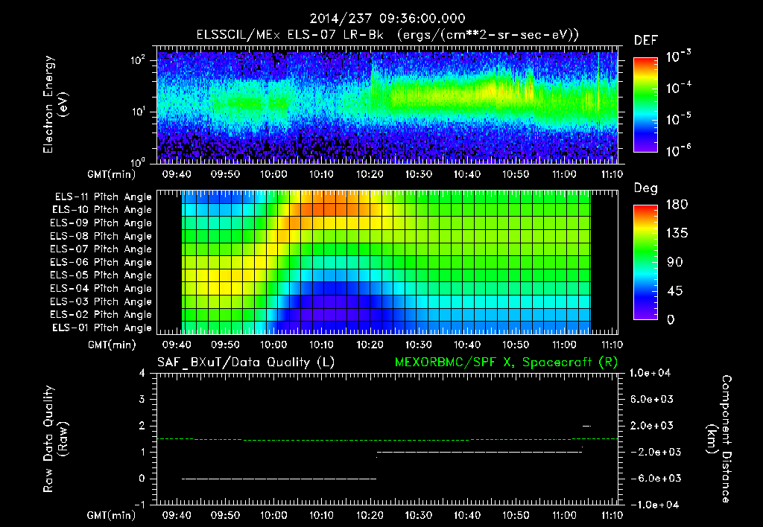Image resolution: width=763 pixels, height=527 pixels.
Task: Select the ELS-01 Pitch Angle row label
Action: [101, 328]
